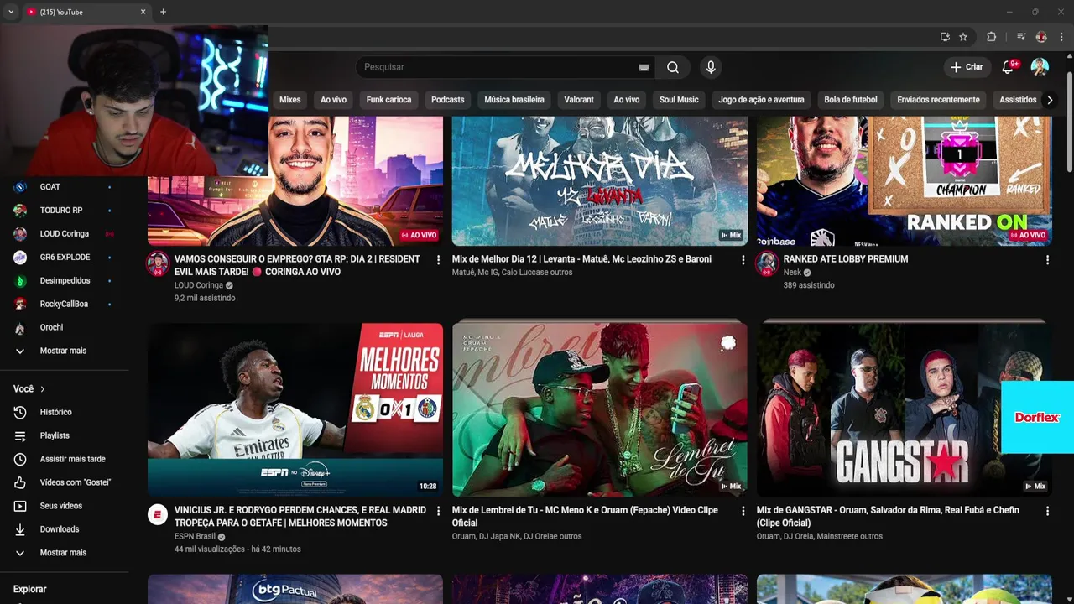Open Nesk channel name link

pyautogui.click(x=792, y=273)
